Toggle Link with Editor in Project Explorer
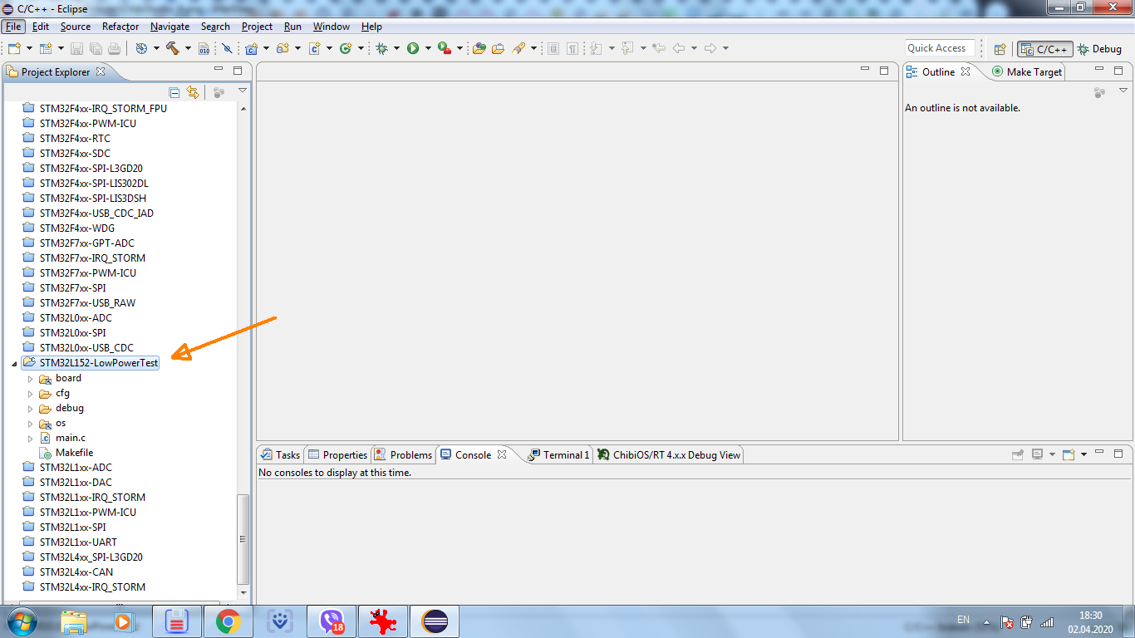1135x638 pixels. 193,92
